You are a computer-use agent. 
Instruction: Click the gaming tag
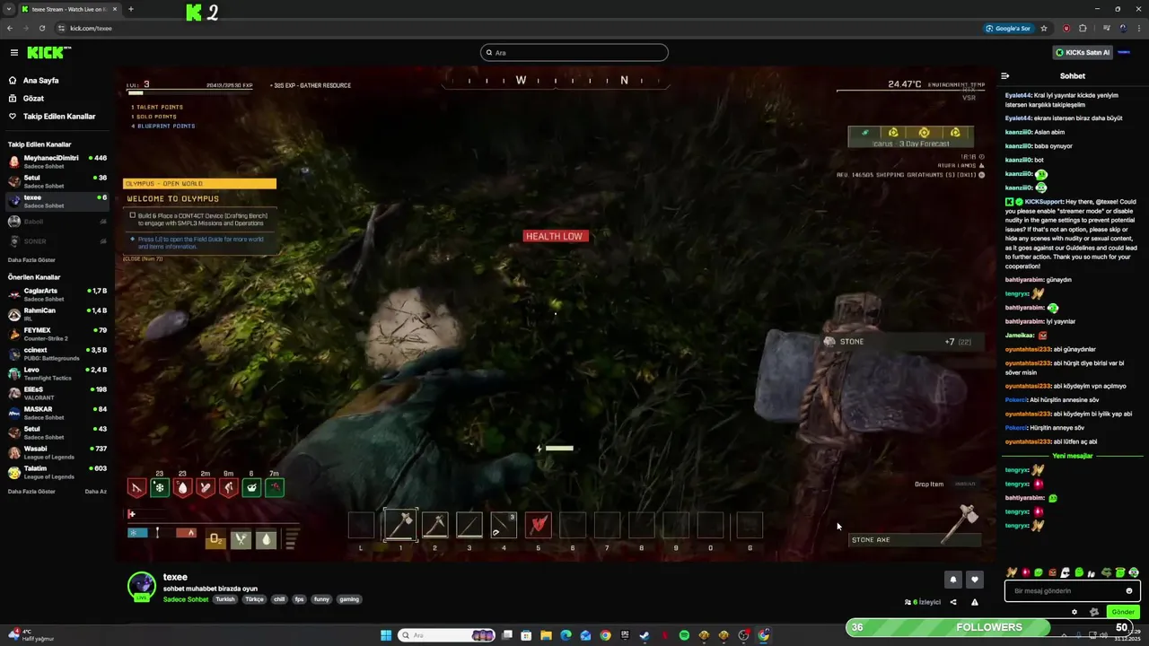pyautogui.click(x=349, y=599)
